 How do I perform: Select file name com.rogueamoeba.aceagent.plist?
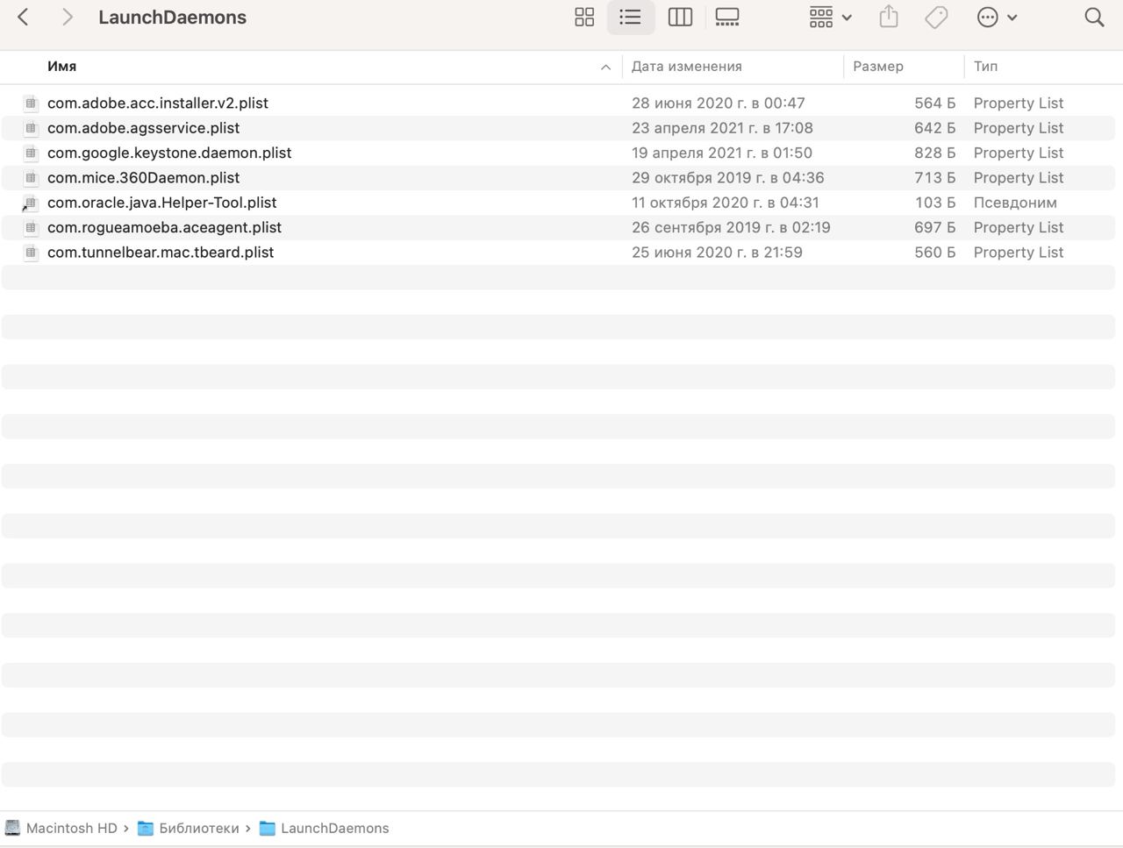point(164,227)
